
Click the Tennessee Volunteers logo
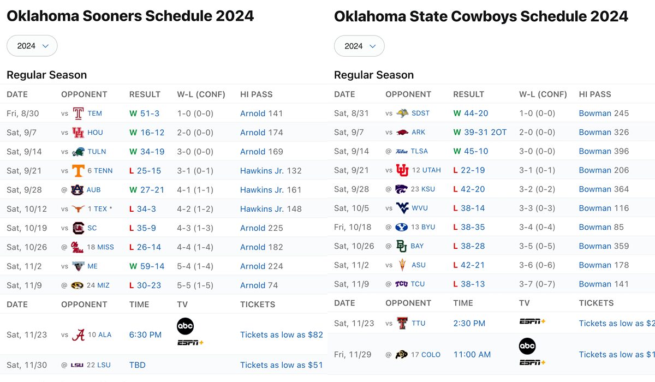(x=78, y=171)
